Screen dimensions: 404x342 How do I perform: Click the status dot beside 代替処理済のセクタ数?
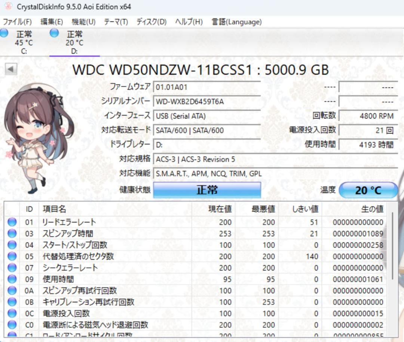click(12, 256)
